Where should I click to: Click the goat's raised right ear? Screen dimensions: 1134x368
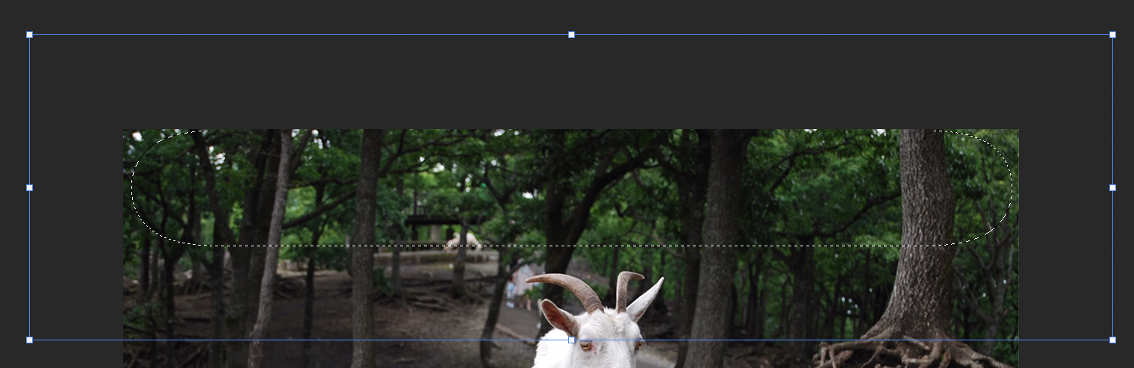646,299
